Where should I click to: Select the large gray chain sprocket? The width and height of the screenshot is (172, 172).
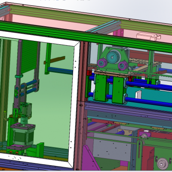[163, 164]
